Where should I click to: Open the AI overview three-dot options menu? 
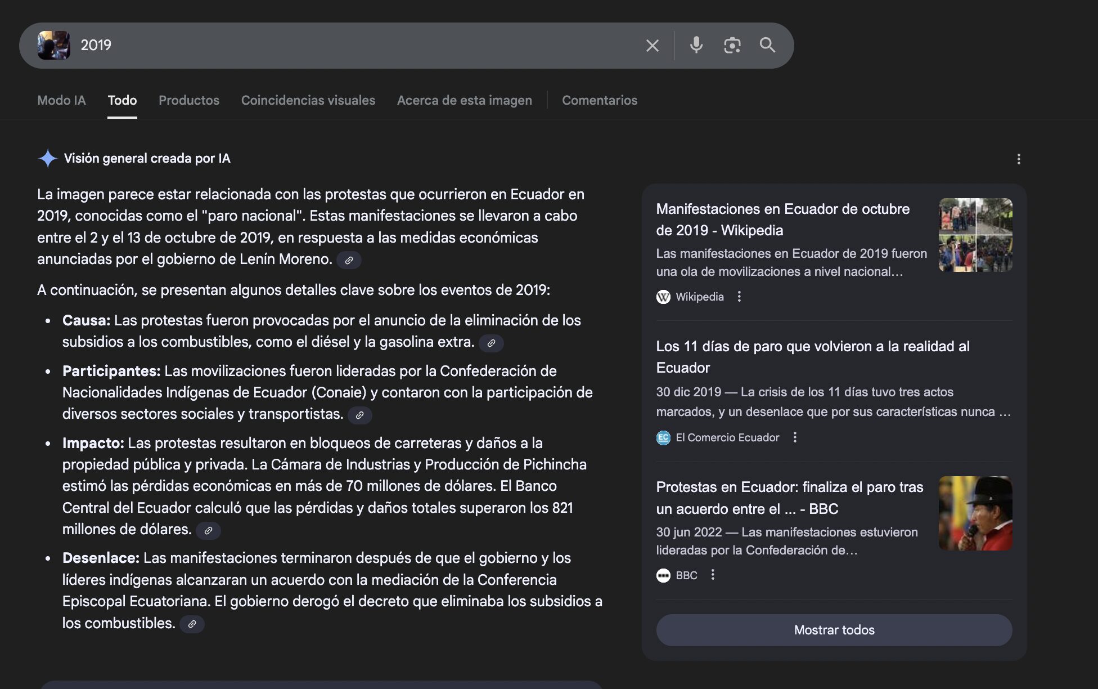(x=1018, y=159)
